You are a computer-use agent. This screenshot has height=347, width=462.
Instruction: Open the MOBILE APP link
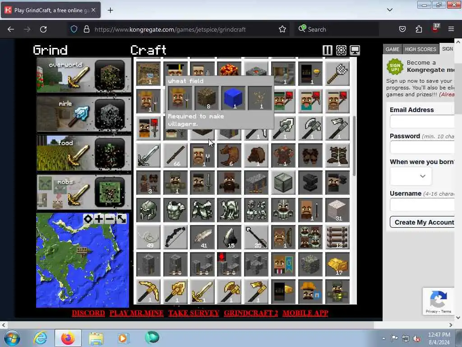pyautogui.click(x=305, y=313)
